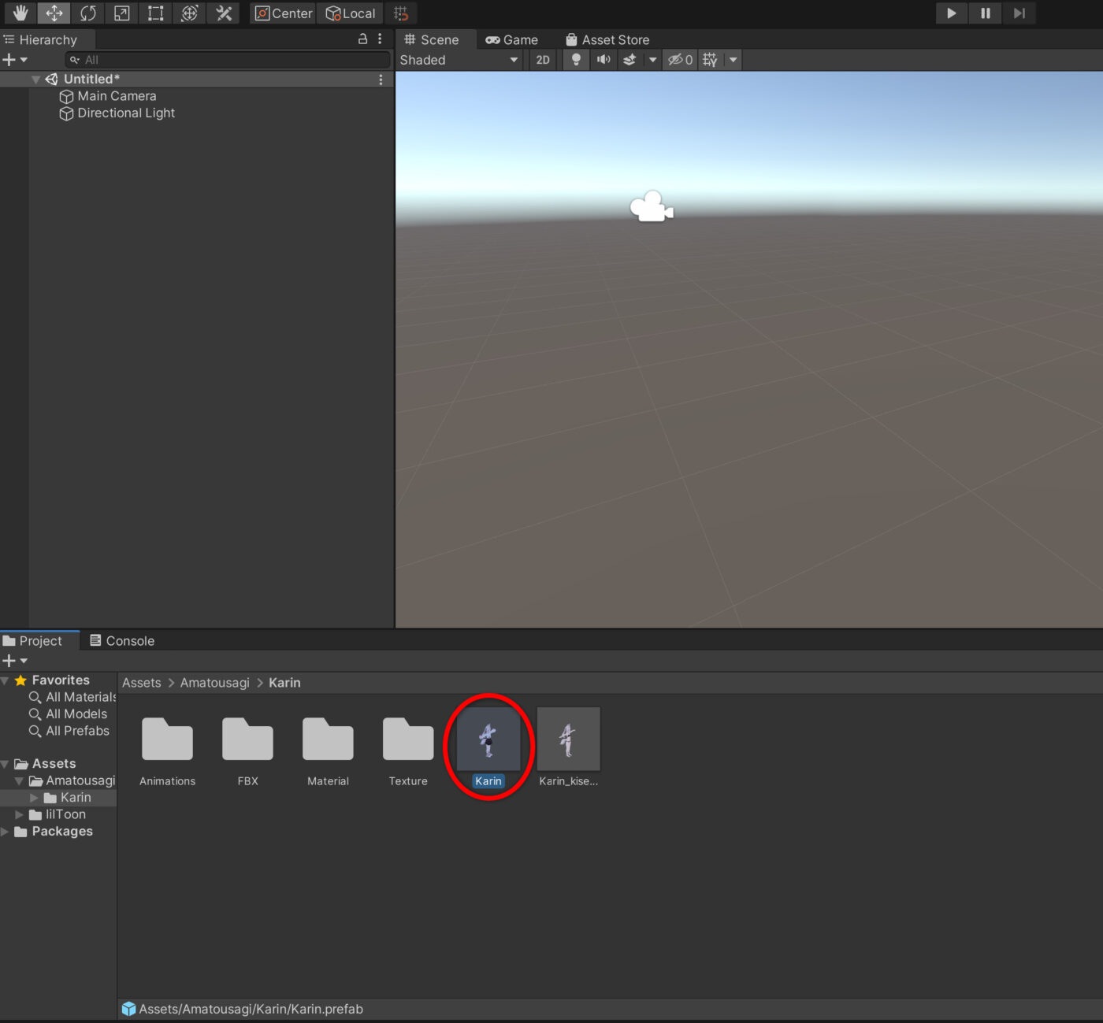Switch to the Game tab

pos(512,39)
